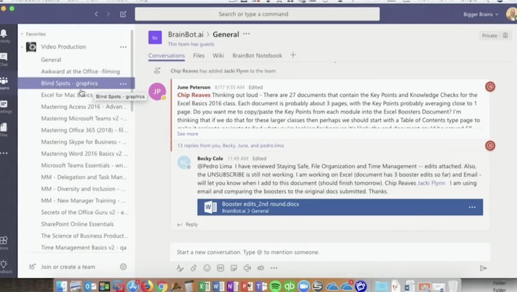Open the BrainBot Notebook tab
517x292 pixels.
257,56
